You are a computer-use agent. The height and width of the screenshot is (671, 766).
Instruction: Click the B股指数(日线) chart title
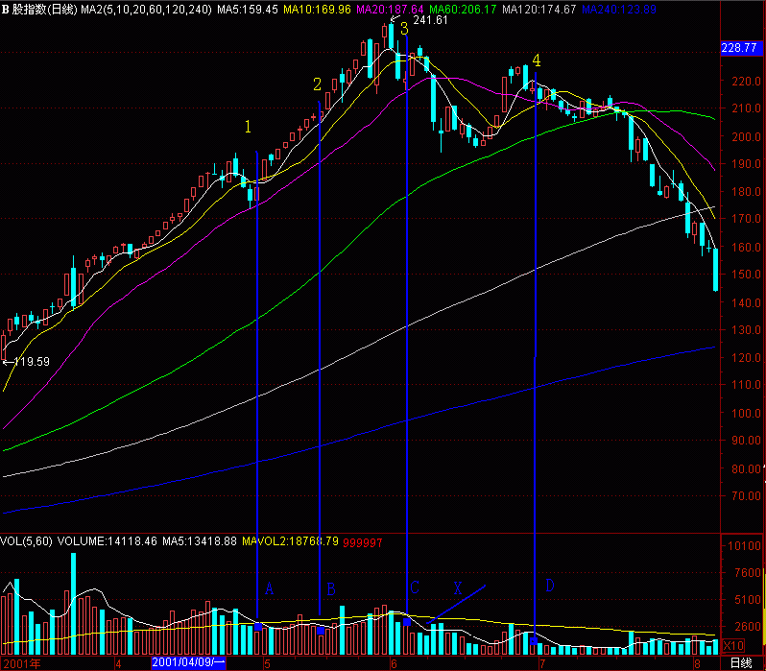click(42, 9)
